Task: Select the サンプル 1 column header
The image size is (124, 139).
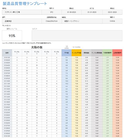Action: pyautogui.click(x=17, y=53)
